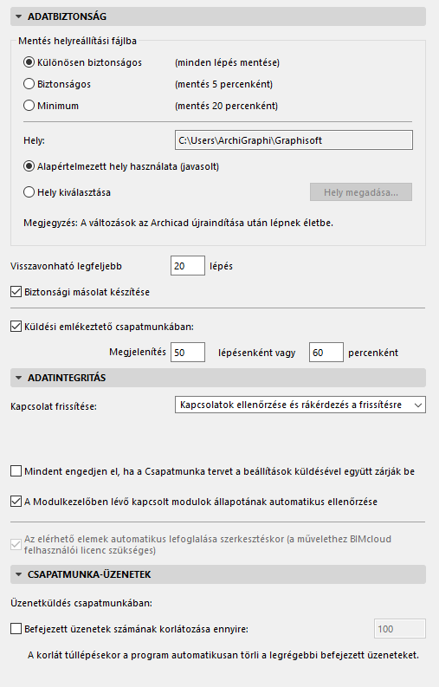Toggle Biztonsági másolat készítése checkbox
Screen dimensions: 439x687
[x=16, y=292]
